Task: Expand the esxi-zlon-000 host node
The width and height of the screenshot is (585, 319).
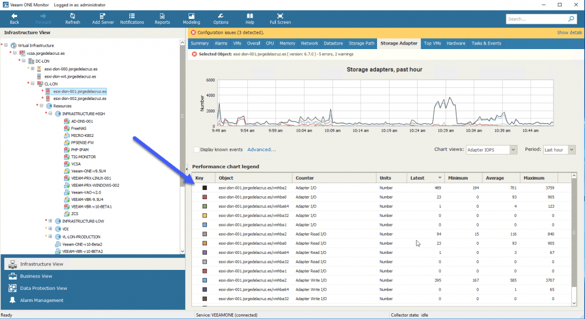Action: [x=33, y=68]
